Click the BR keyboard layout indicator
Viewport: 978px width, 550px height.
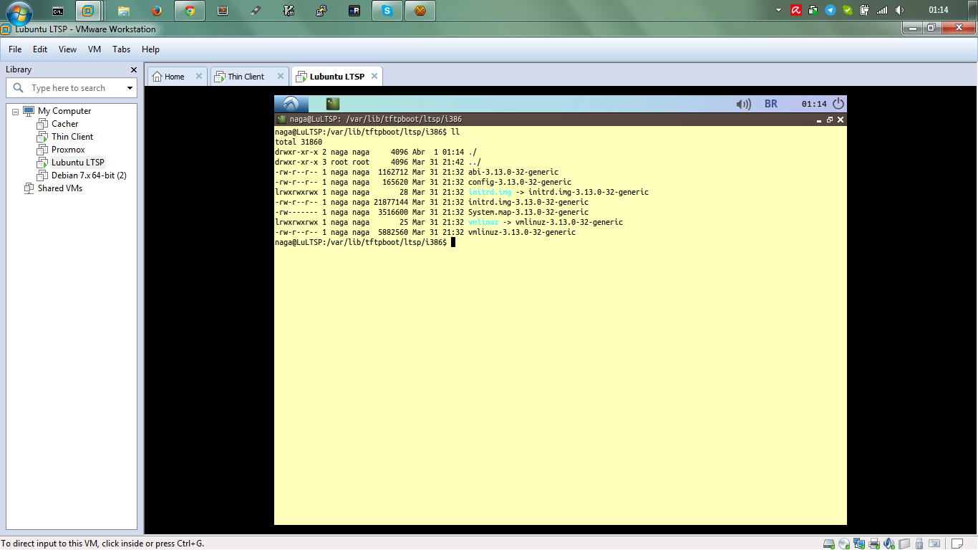pyautogui.click(x=771, y=104)
